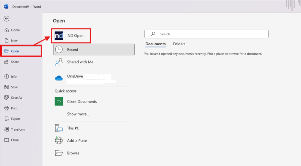Switch to the Folders tab
The image size is (301, 166).
(179, 44)
